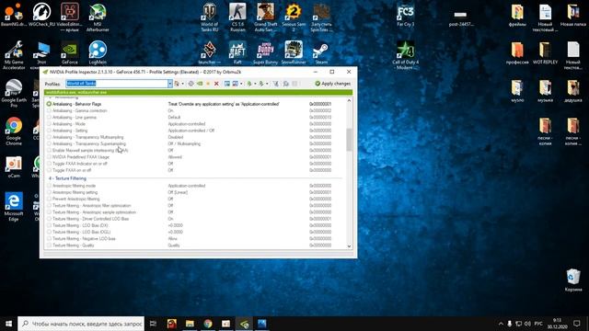This screenshot has width=589, height=331.
Task: Select the Texture filtering - Quality row
Action: point(194,245)
